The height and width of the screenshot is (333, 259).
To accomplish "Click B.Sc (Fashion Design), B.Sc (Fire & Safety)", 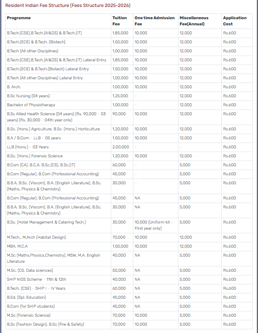I will point(45,324).
